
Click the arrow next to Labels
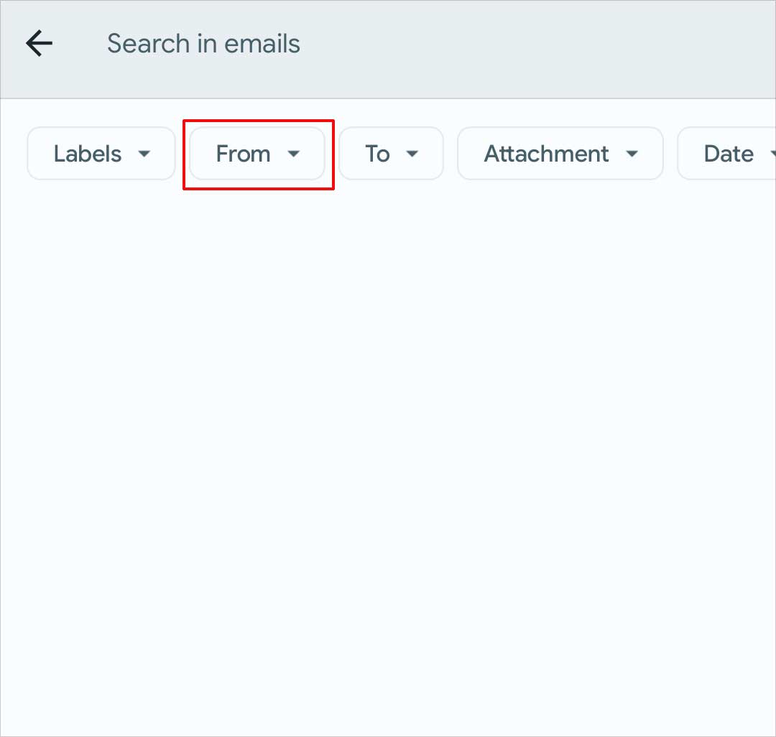(144, 154)
